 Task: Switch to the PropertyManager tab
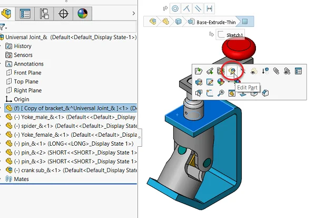point(26,13)
